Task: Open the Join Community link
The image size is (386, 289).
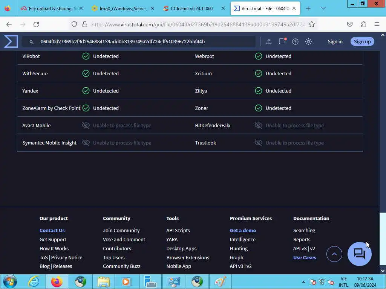Action: click(x=121, y=231)
